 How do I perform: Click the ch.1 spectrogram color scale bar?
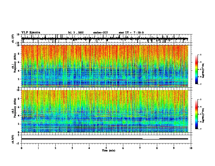(x=196, y=69)
